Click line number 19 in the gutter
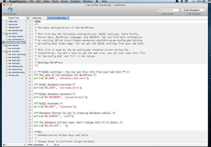211x147 pixels. [30, 78]
